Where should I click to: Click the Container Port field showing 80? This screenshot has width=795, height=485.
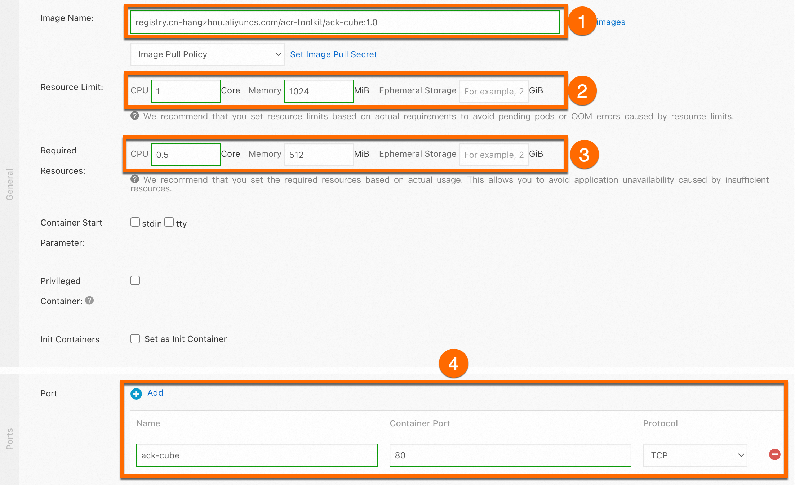click(x=510, y=455)
